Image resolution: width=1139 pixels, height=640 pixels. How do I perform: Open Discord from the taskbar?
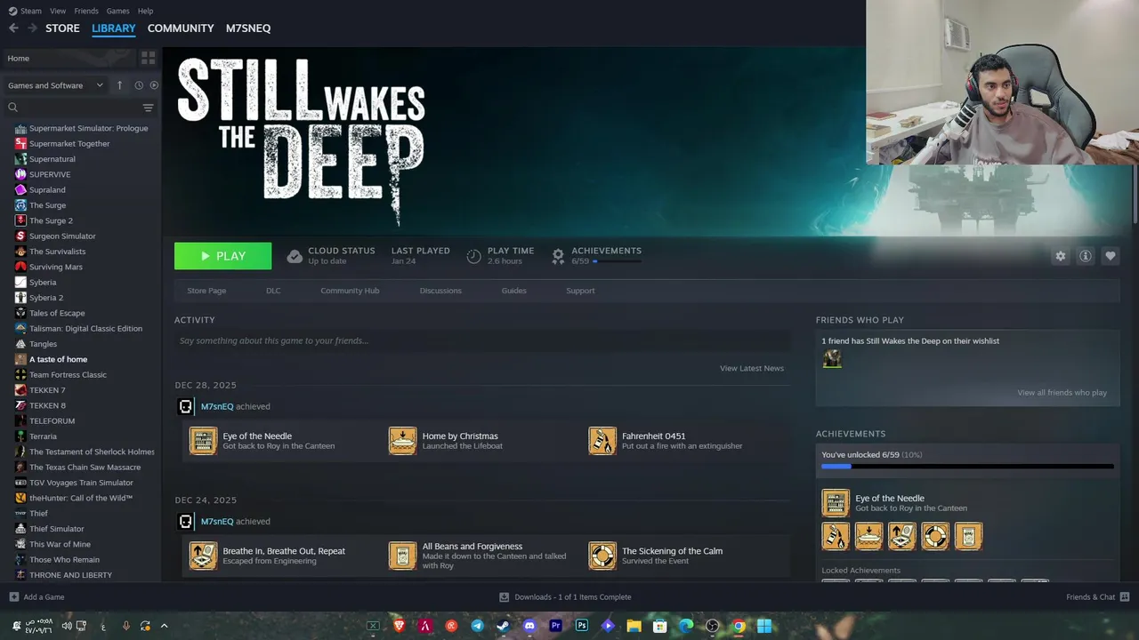[x=529, y=626]
